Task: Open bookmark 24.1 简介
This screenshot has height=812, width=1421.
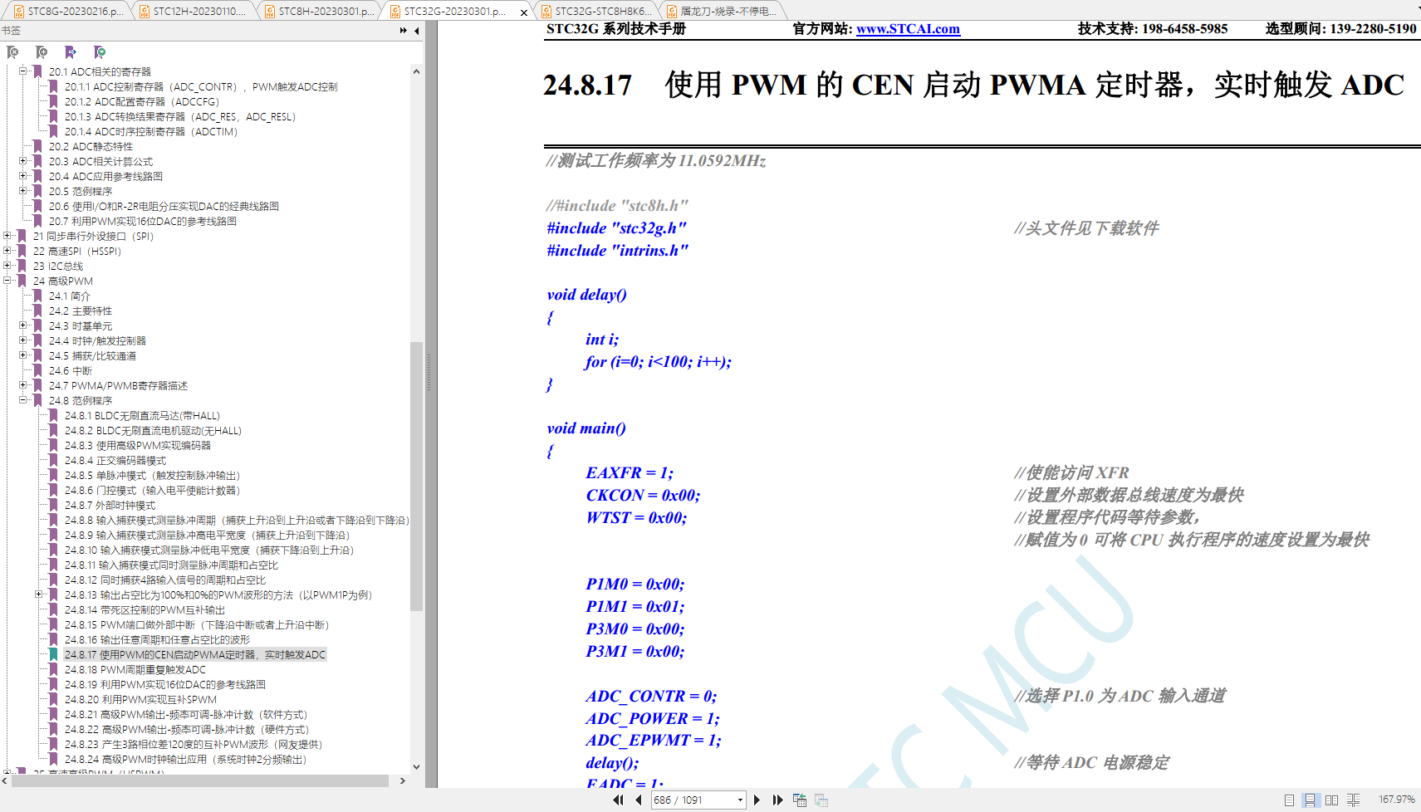Action: [x=69, y=296]
